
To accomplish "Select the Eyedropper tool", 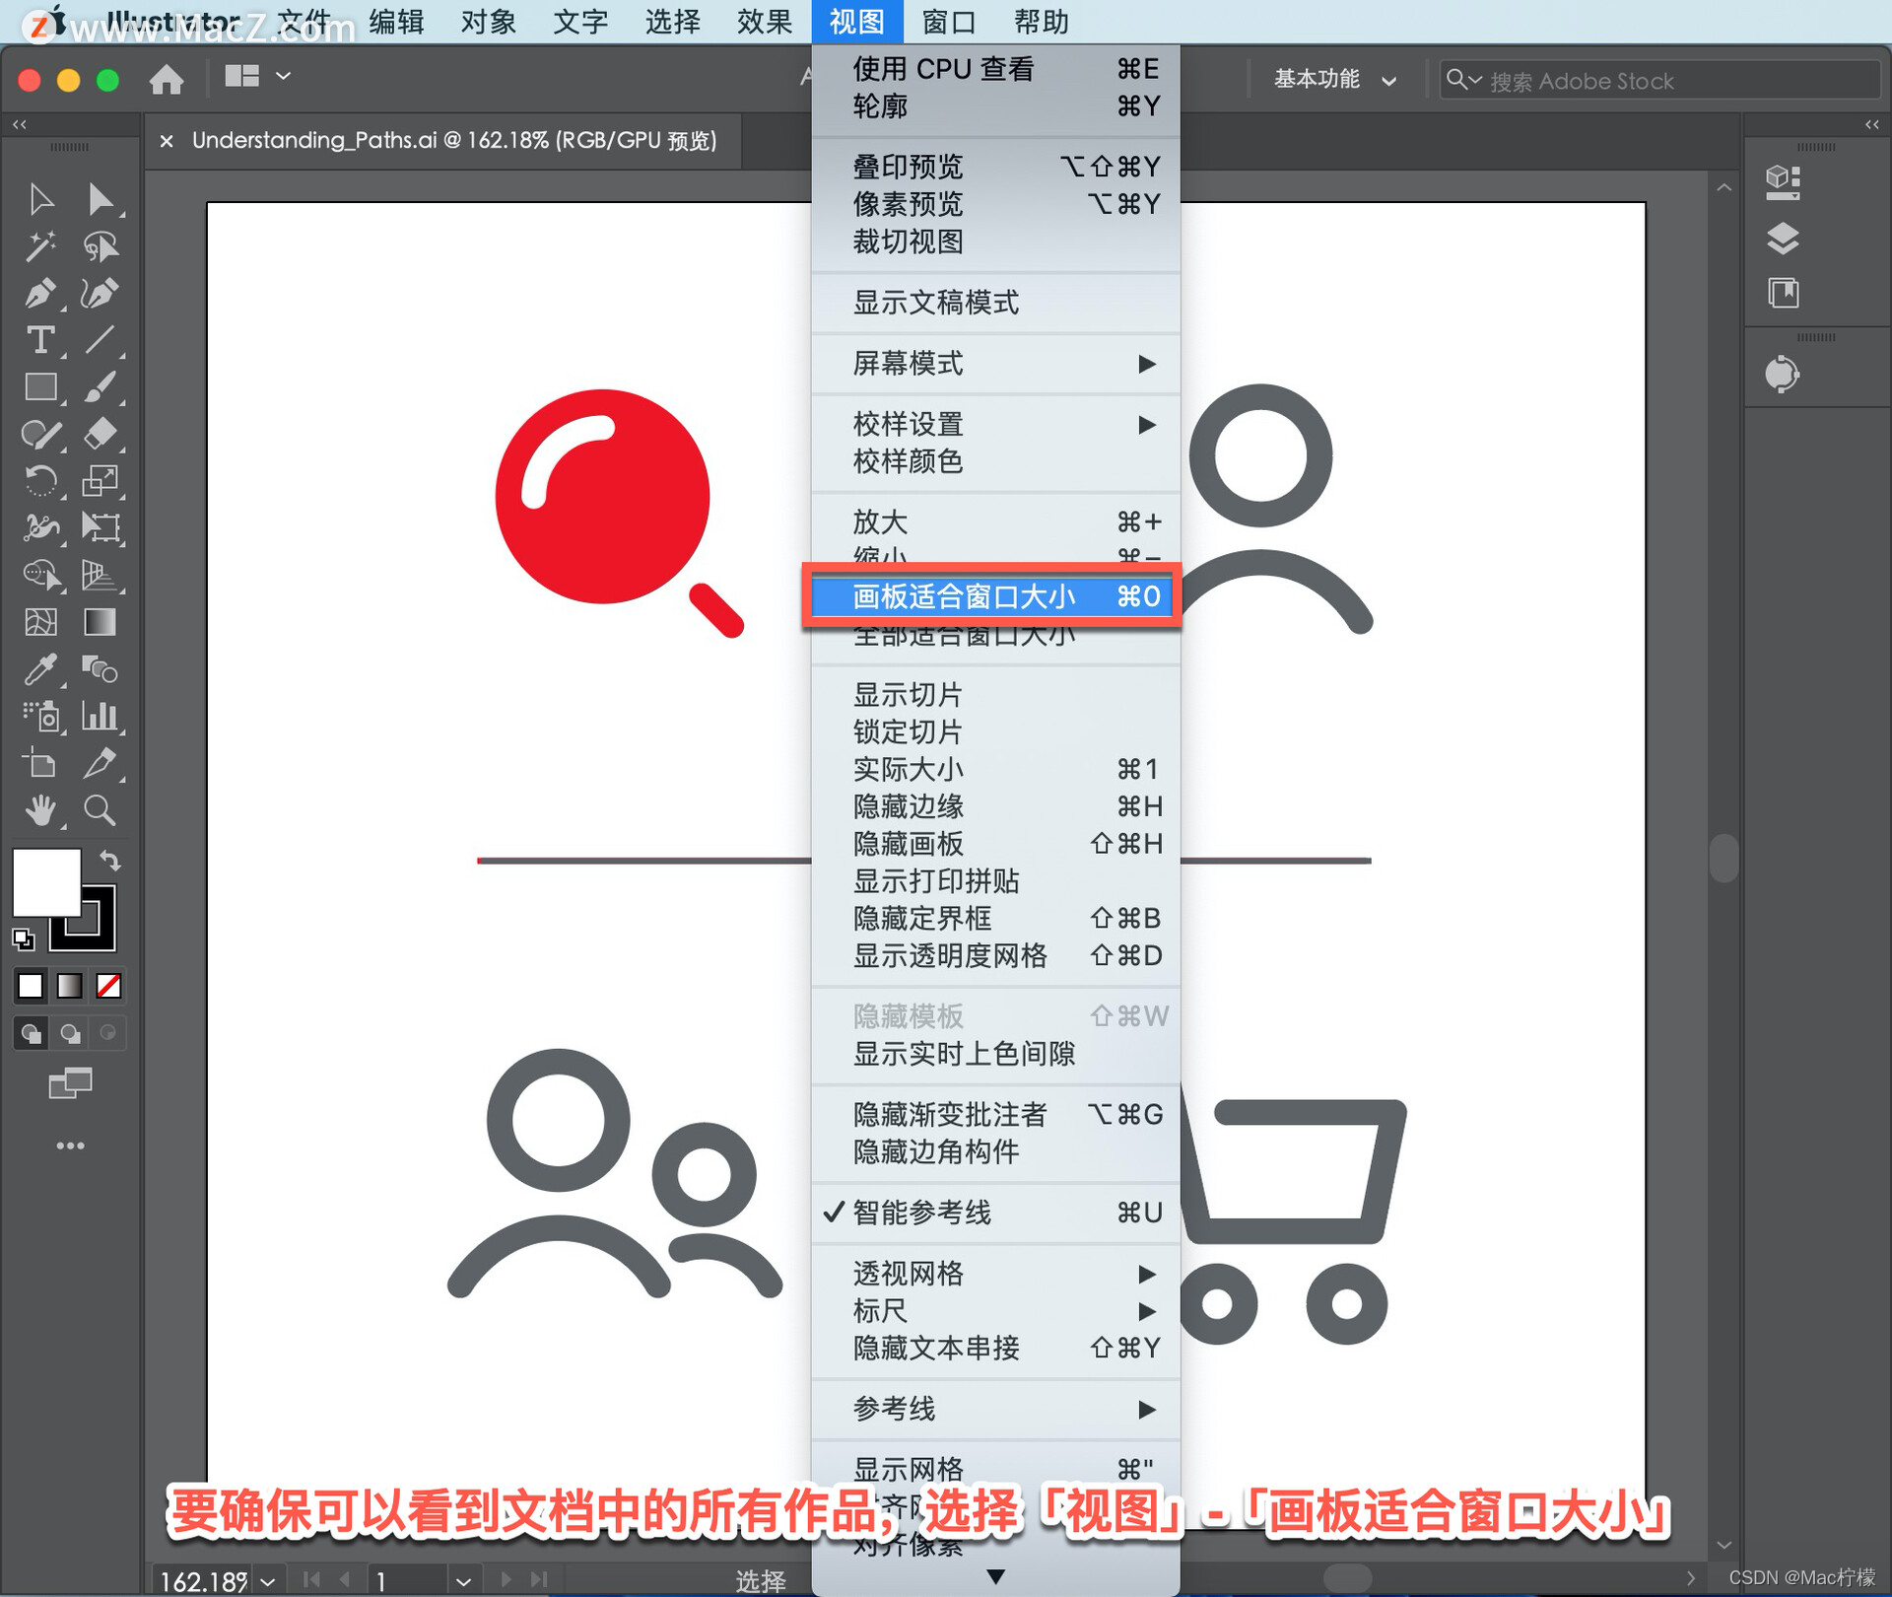I will (x=40, y=669).
